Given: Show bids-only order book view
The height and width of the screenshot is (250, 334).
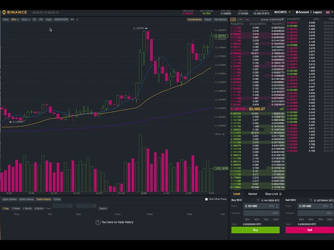Looking at the screenshot, I should [x=240, y=20].
